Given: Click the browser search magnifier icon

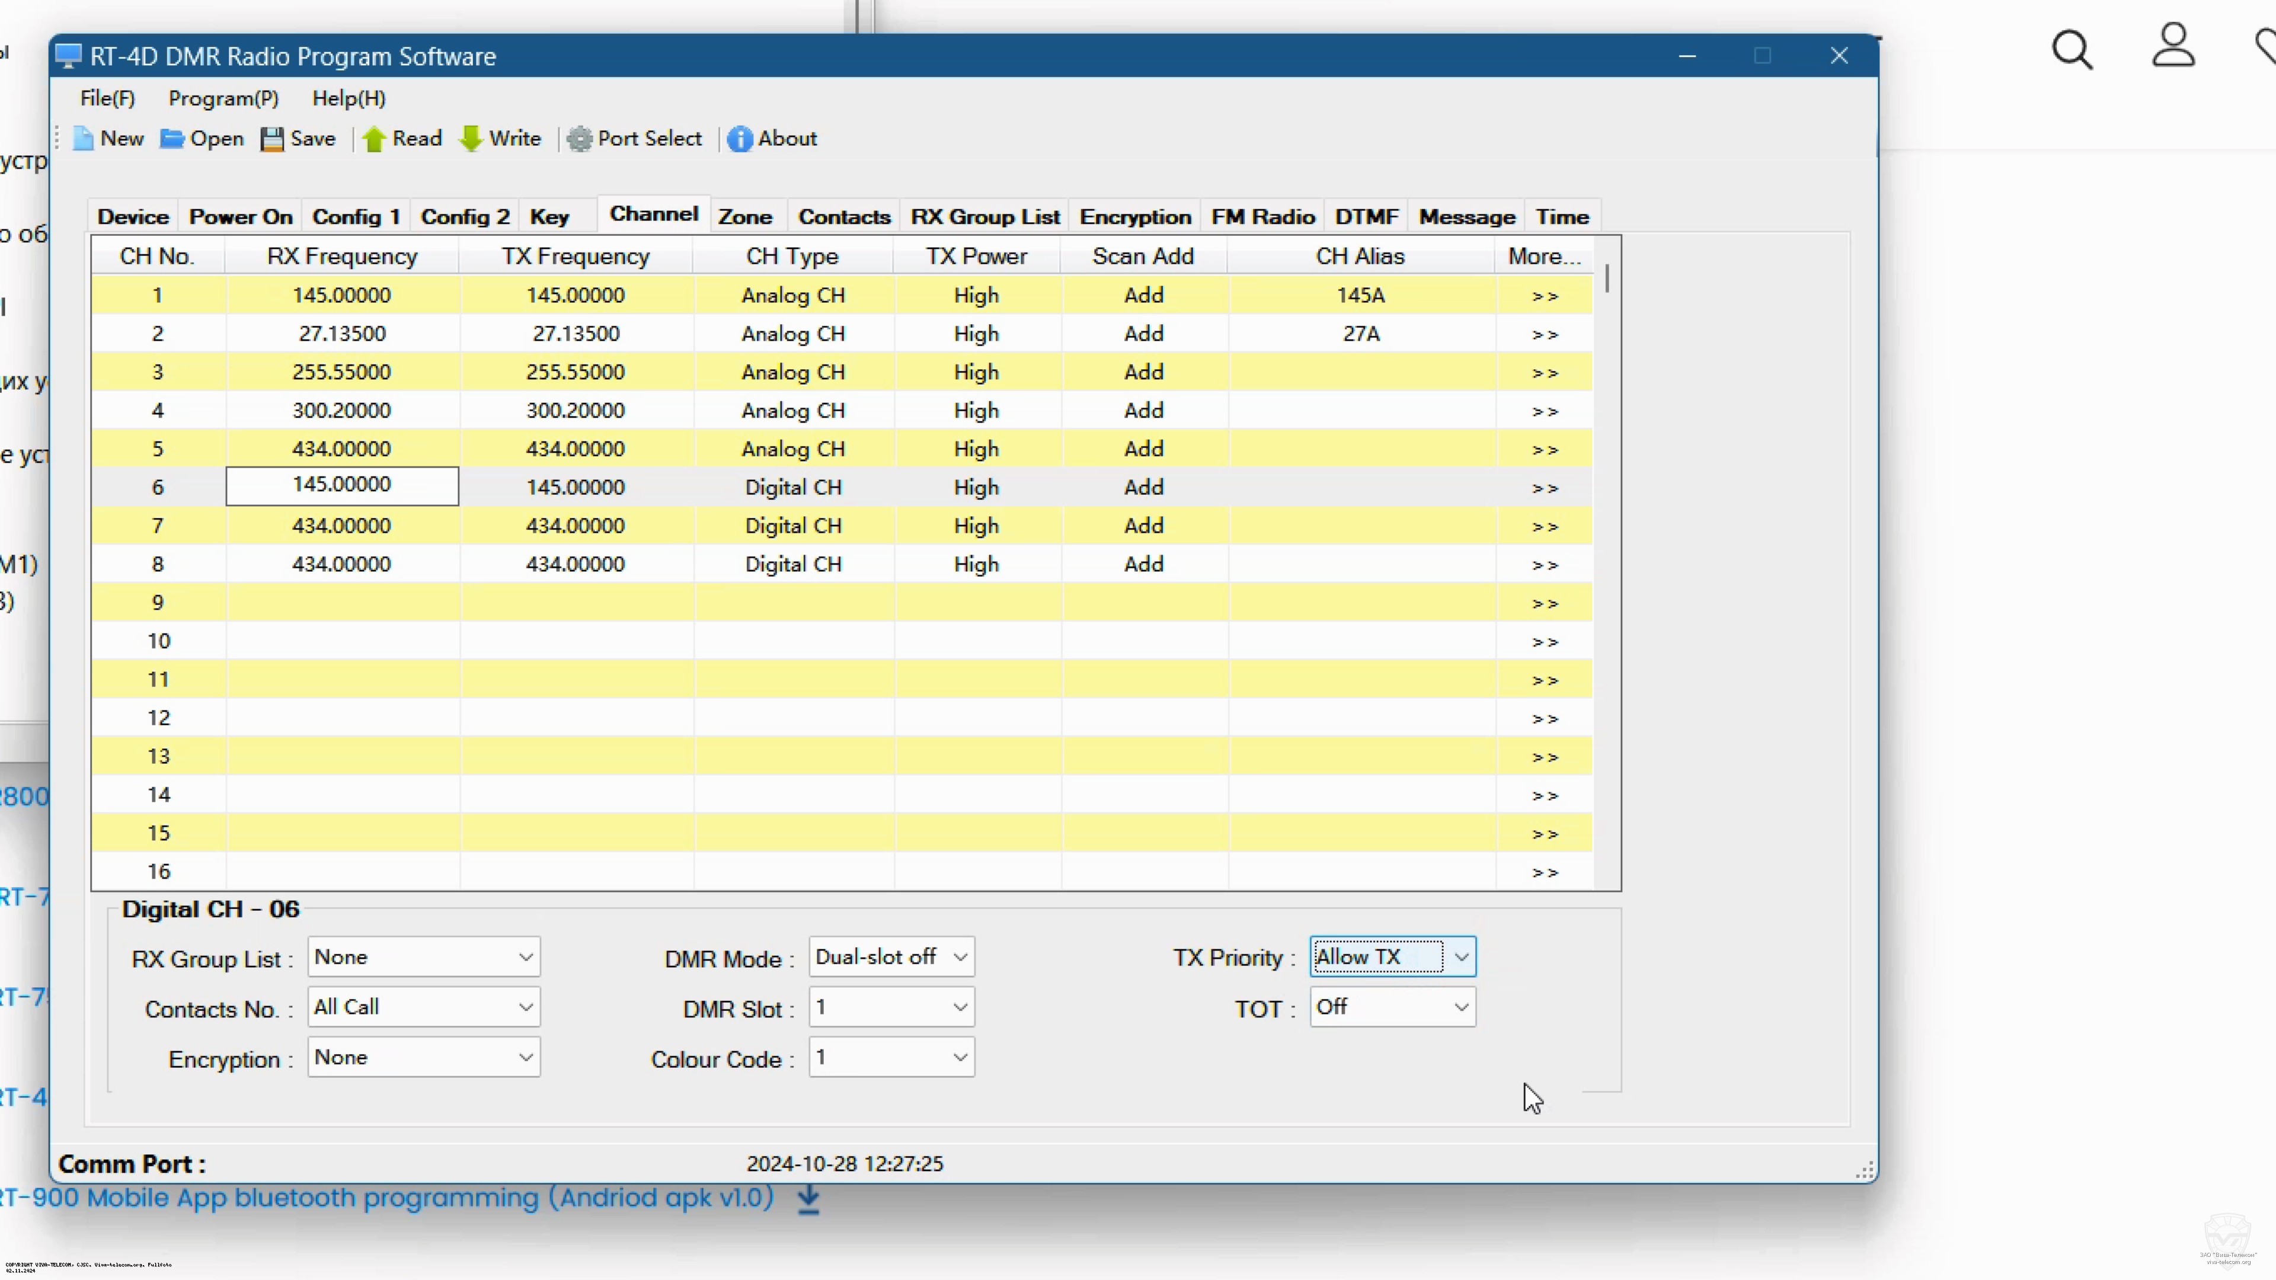Looking at the screenshot, I should (x=2071, y=49).
